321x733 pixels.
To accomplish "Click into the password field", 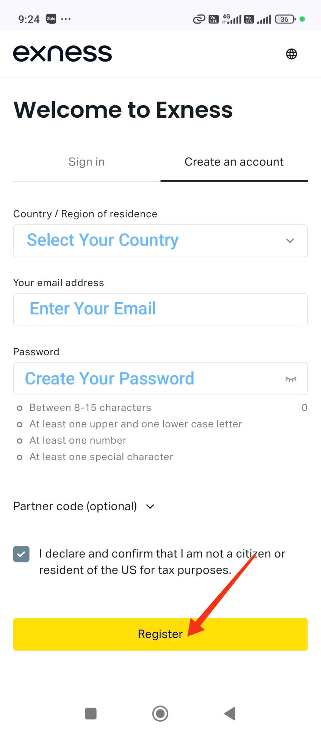I will (x=148, y=379).
